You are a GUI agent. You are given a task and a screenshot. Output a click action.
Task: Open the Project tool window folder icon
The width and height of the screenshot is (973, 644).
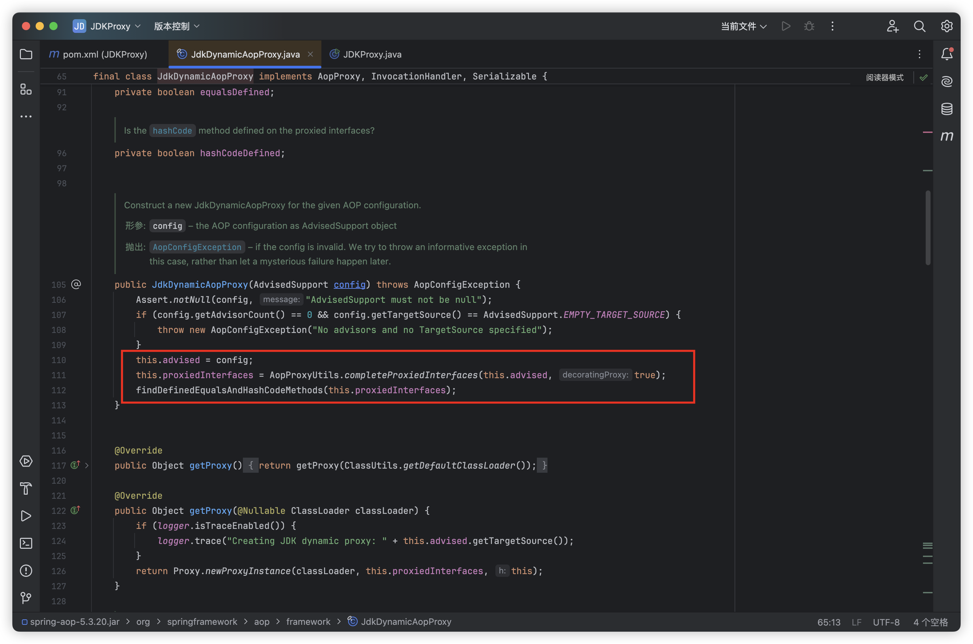[26, 54]
